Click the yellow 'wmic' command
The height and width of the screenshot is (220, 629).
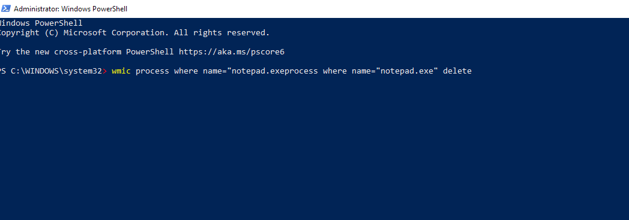tap(121, 71)
